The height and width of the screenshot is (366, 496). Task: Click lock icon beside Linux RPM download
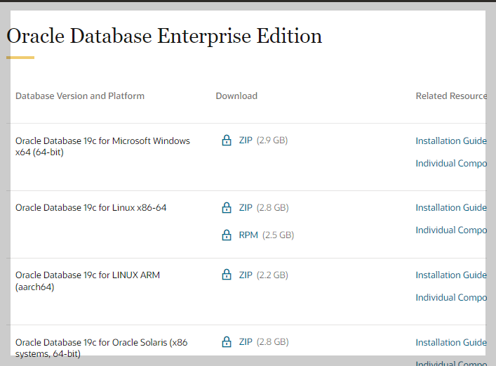[227, 235]
